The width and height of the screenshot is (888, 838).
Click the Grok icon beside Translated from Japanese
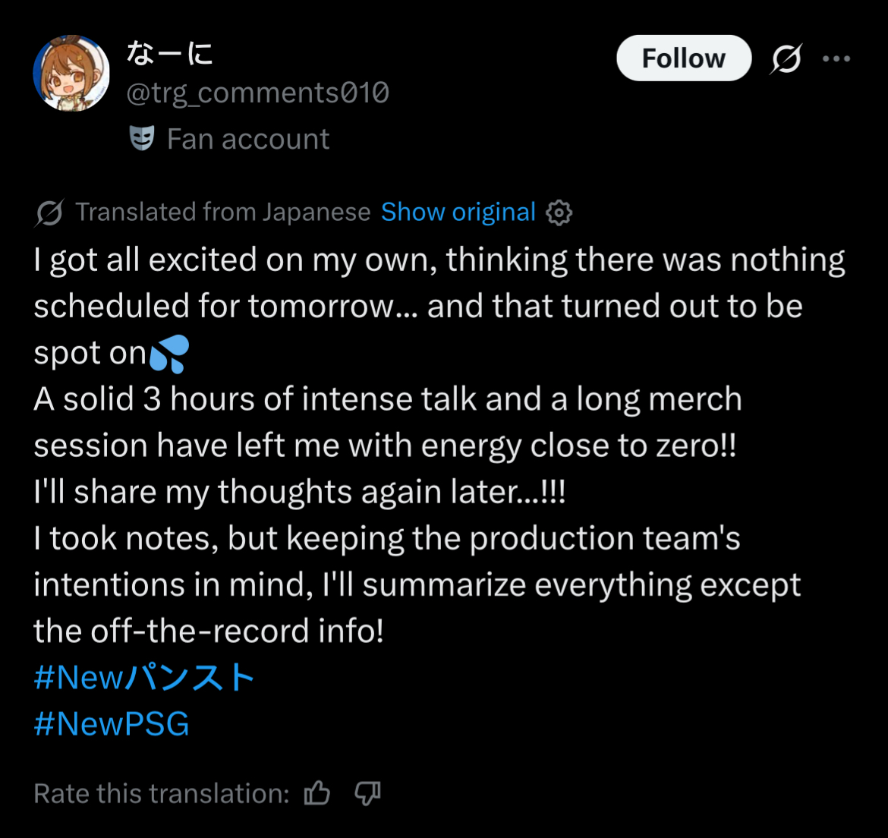[x=49, y=213]
